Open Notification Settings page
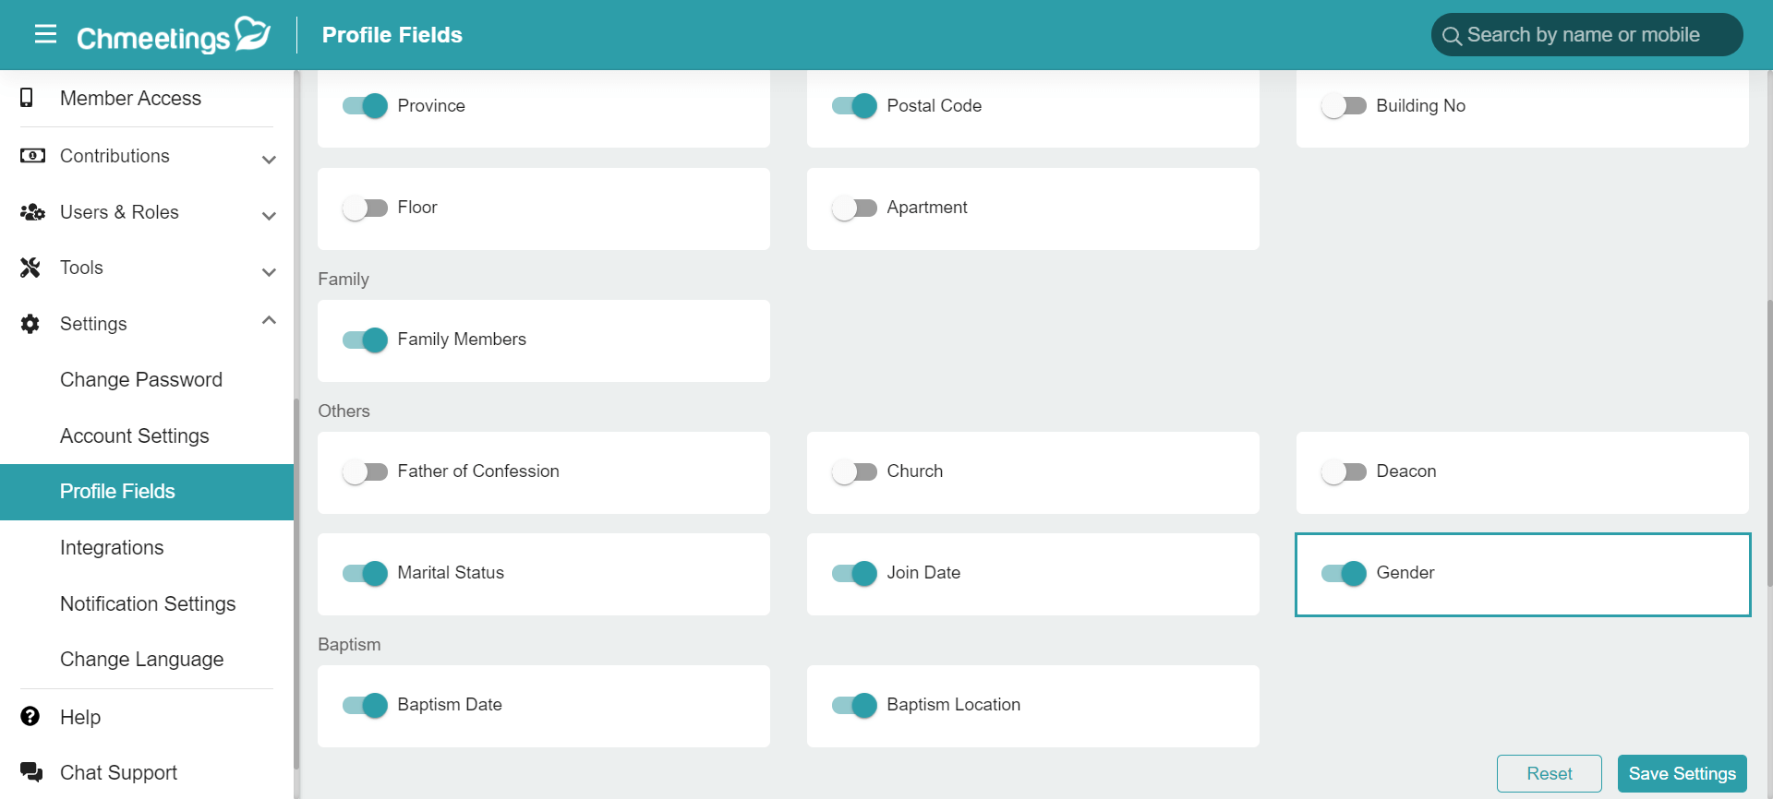 (x=147, y=603)
